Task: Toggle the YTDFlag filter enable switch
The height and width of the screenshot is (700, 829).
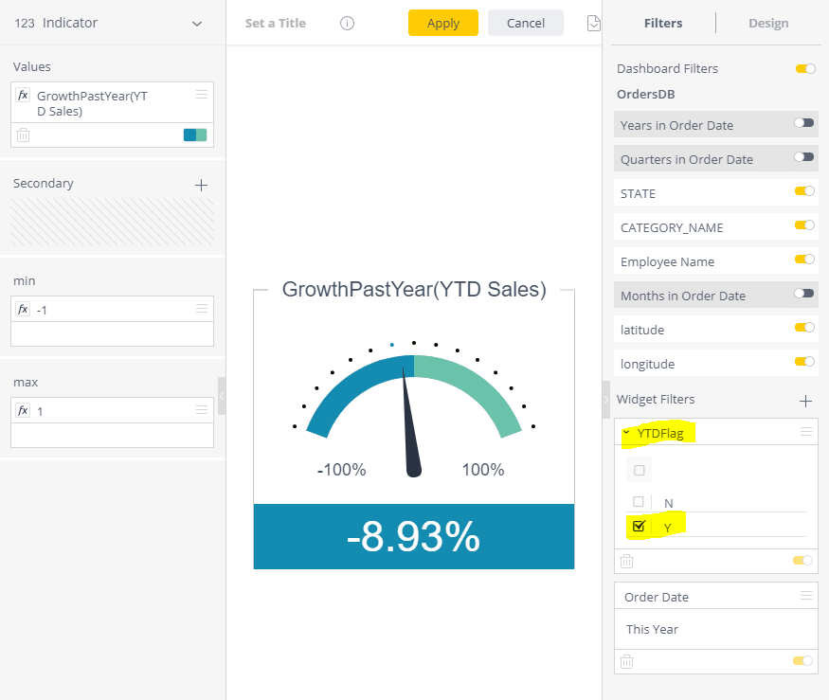Action: pyautogui.click(x=802, y=561)
